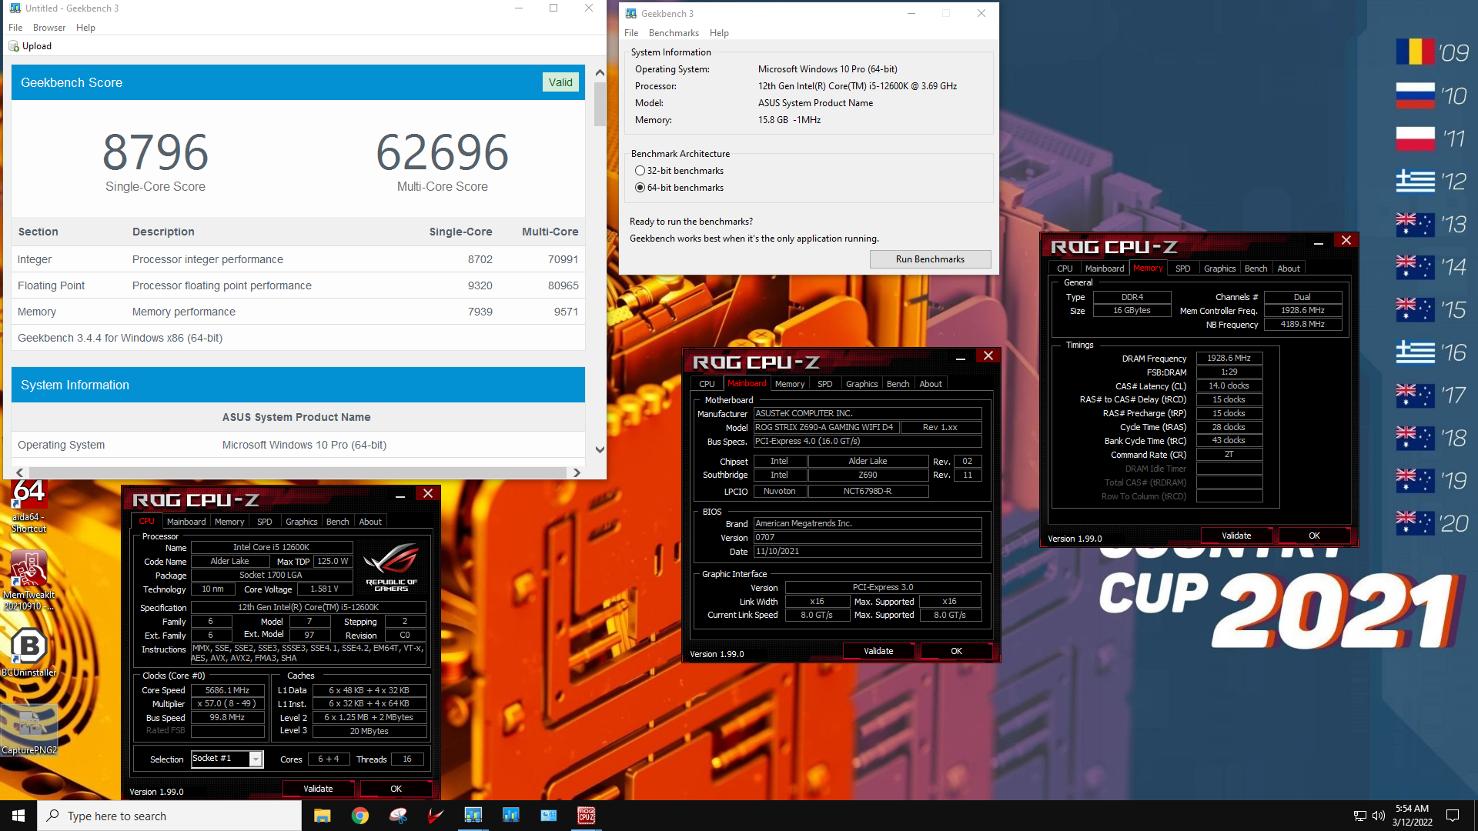Click the Floating Point row in results table
Viewport: 1478px width, 831px height.
click(298, 285)
